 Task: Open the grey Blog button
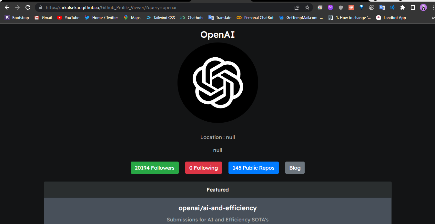tap(295, 168)
